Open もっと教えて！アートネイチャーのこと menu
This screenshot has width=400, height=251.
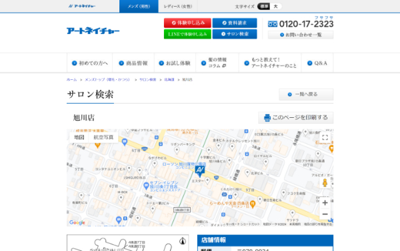pos(270,63)
